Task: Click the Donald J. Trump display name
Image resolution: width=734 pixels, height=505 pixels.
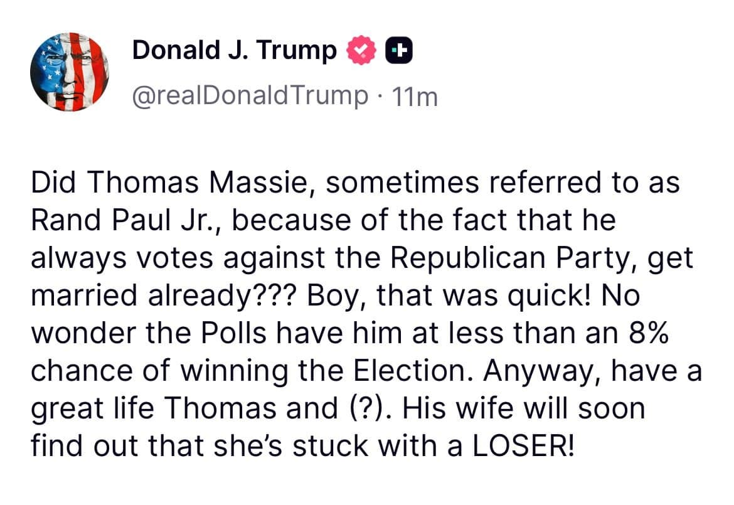Action: (x=233, y=49)
